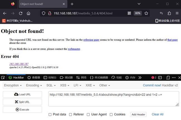The image size is (181, 120).
Task: Expand the SQL dropdown
Action: tap(51, 85)
